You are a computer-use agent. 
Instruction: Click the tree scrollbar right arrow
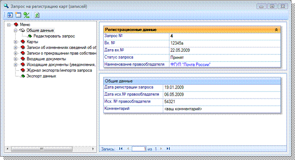[x=93, y=149]
